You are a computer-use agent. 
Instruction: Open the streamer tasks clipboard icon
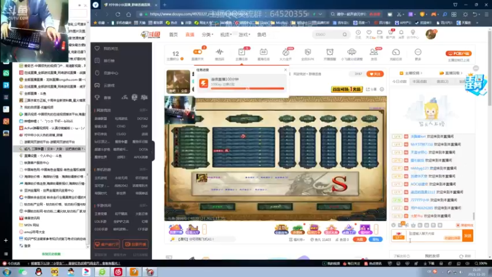(x=241, y=52)
